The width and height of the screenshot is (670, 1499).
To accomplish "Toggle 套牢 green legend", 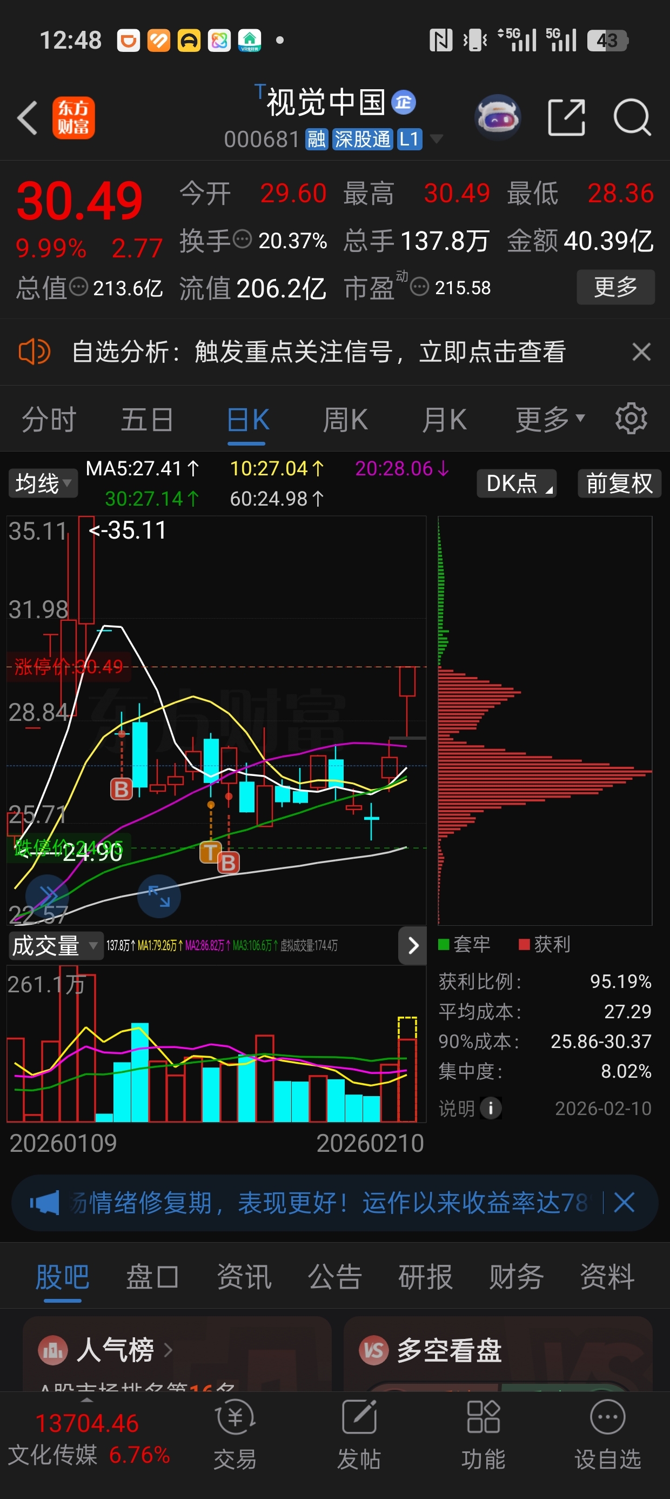I will (x=464, y=944).
